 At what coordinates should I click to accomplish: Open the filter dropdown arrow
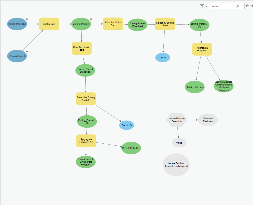(x=206, y=6)
